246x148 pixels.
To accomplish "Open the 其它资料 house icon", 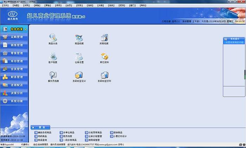I will [104, 56].
